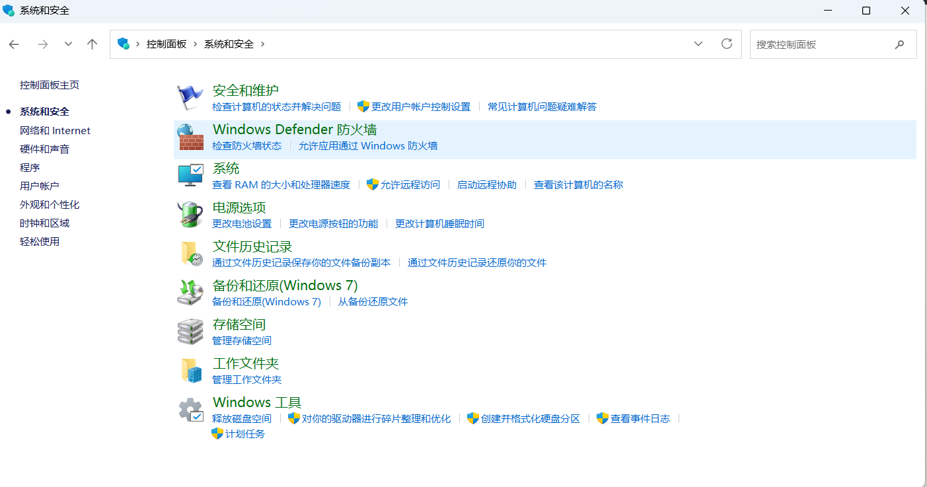Click the 文件历史记录 heading

tap(252, 246)
